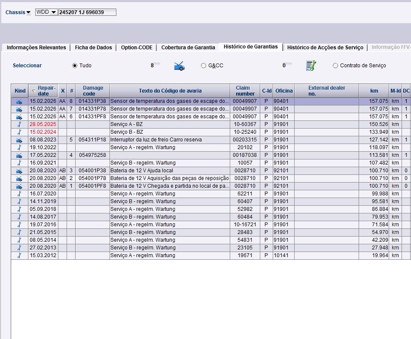Click the service icon in the 27.02.2013 row
Image resolution: width=411 pixels, height=339 pixels.
pyautogui.click(x=19, y=248)
